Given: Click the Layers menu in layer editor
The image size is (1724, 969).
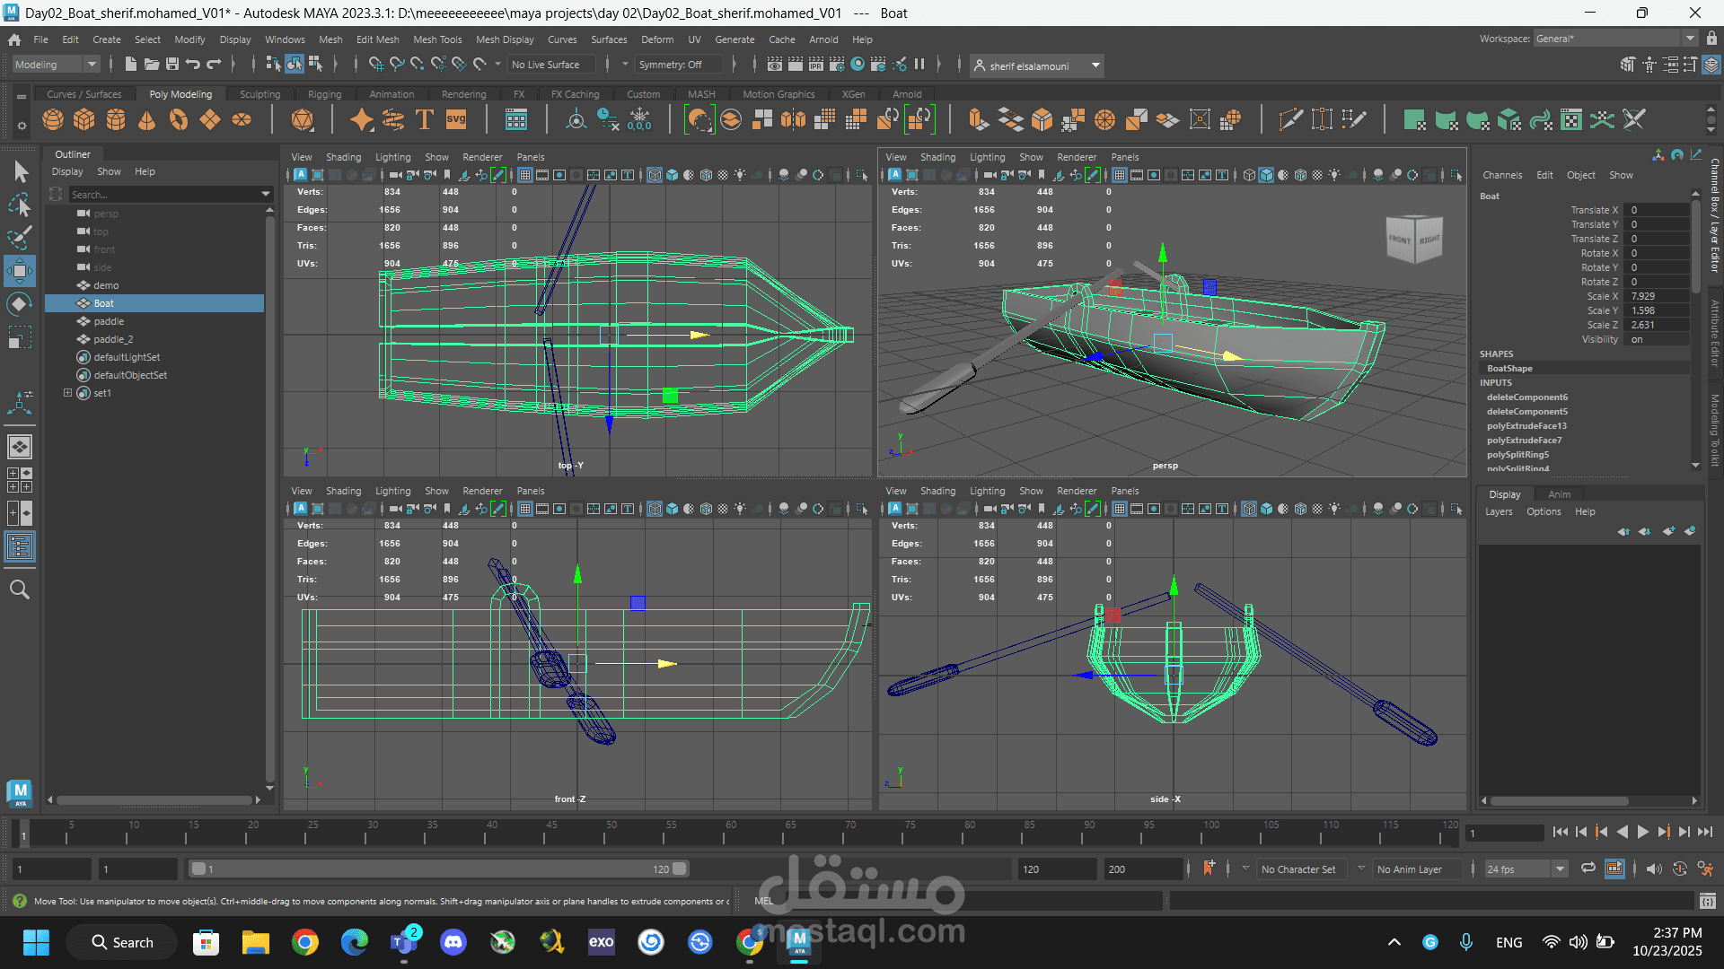Looking at the screenshot, I should point(1499,511).
